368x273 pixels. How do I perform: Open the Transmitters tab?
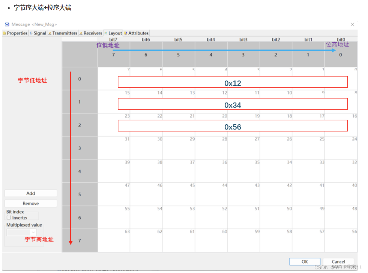(x=63, y=33)
